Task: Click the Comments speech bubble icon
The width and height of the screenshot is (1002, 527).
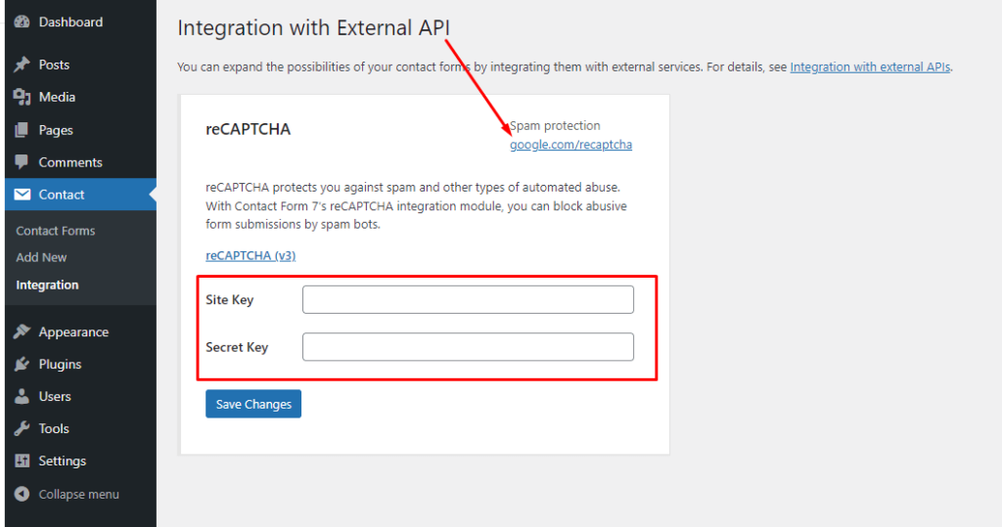Action: pos(22,162)
